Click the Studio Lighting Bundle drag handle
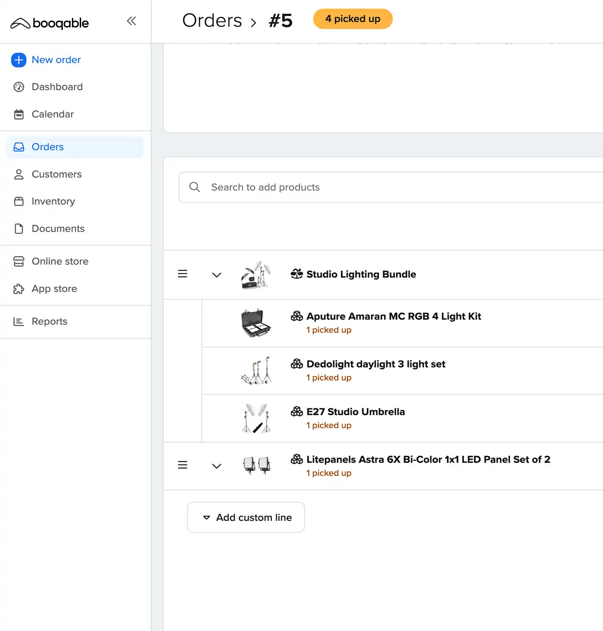The image size is (603, 631). click(182, 274)
